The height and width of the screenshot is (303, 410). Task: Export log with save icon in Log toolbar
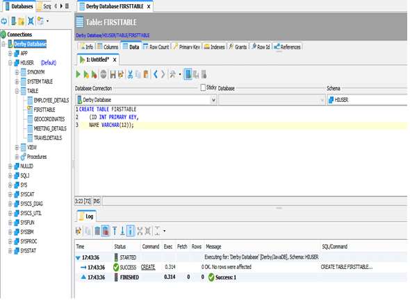(x=79, y=231)
